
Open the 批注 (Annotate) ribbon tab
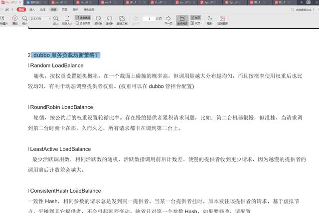click(x=43, y=9)
